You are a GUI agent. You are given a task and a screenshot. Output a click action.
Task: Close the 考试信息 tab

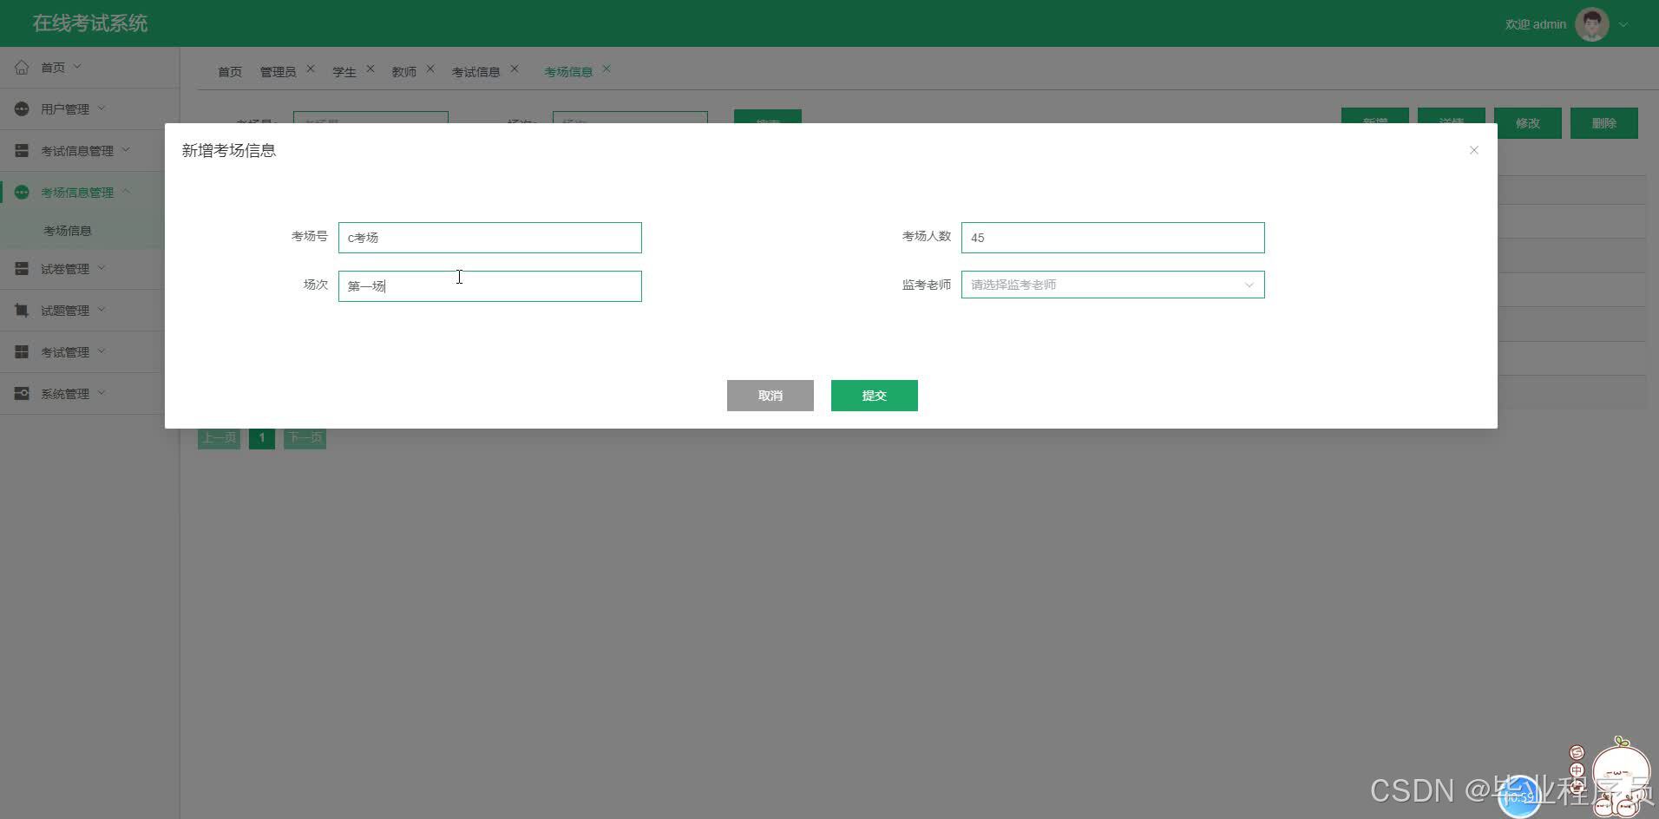(x=515, y=69)
